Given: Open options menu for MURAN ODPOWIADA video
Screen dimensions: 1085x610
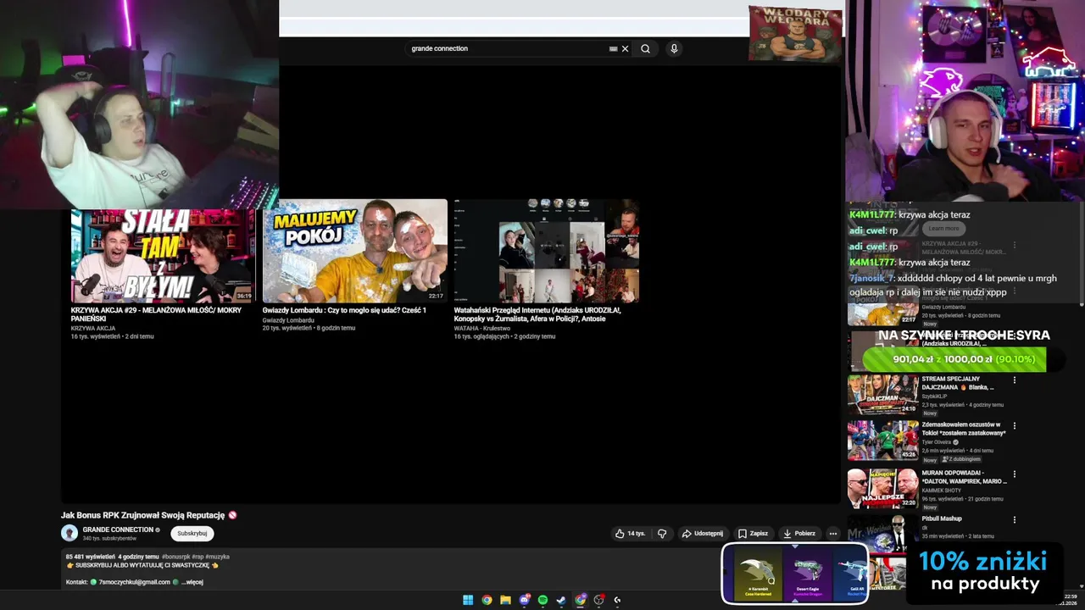Looking at the screenshot, I should [x=1014, y=474].
